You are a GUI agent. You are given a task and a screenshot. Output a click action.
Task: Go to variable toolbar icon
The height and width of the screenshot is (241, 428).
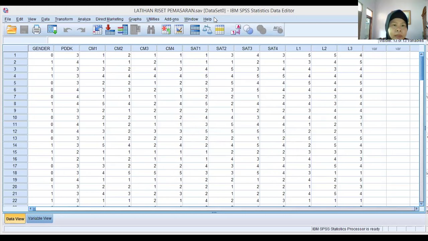[x=110, y=30]
